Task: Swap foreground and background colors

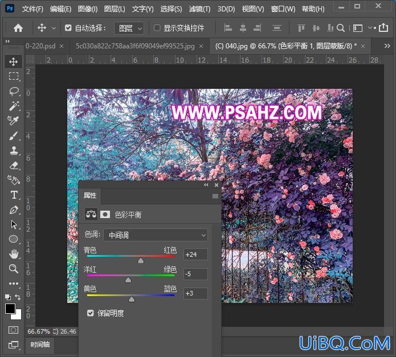Action: pyautogui.click(x=18, y=297)
